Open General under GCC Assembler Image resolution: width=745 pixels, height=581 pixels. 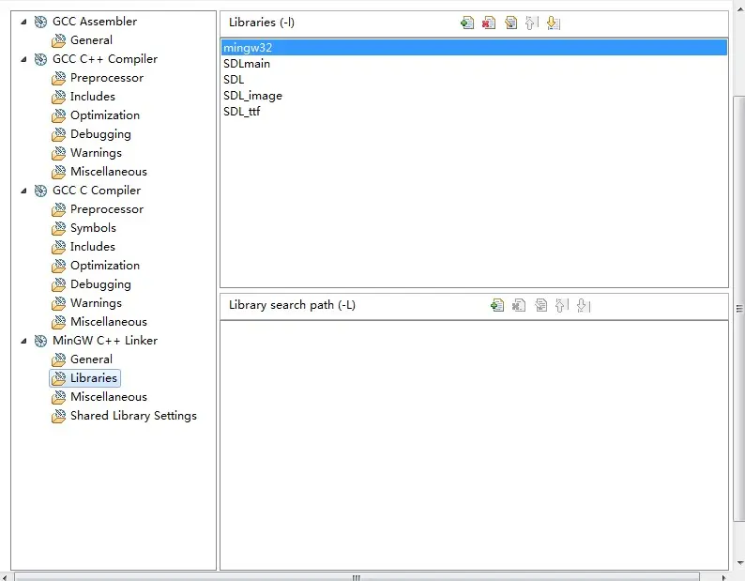tap(91, 40)
